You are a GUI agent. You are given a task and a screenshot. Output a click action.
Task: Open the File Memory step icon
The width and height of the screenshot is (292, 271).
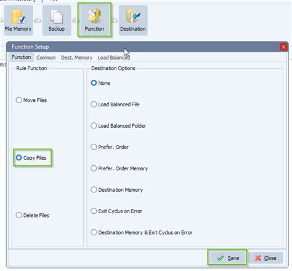point(18,20)
